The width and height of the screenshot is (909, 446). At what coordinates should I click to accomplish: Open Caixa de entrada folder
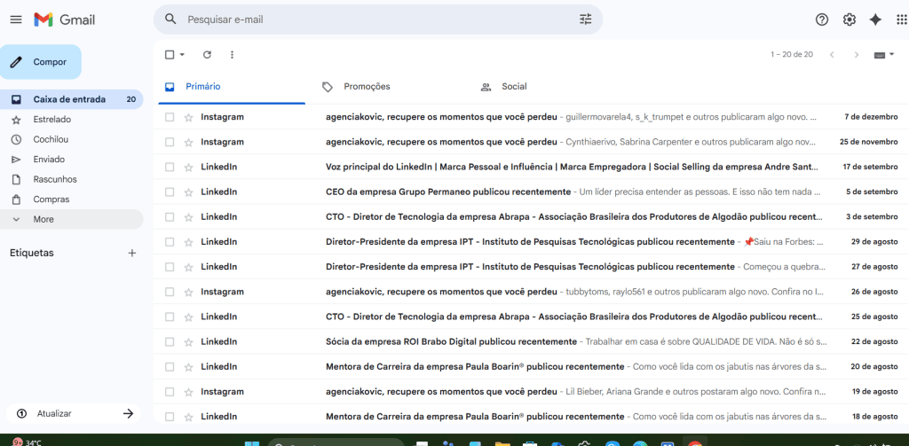click(71, 99)
